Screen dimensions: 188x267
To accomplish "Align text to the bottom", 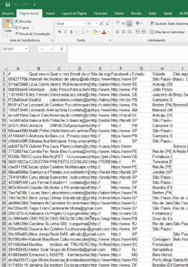I will pyautogui.click(x=129, y=23).
